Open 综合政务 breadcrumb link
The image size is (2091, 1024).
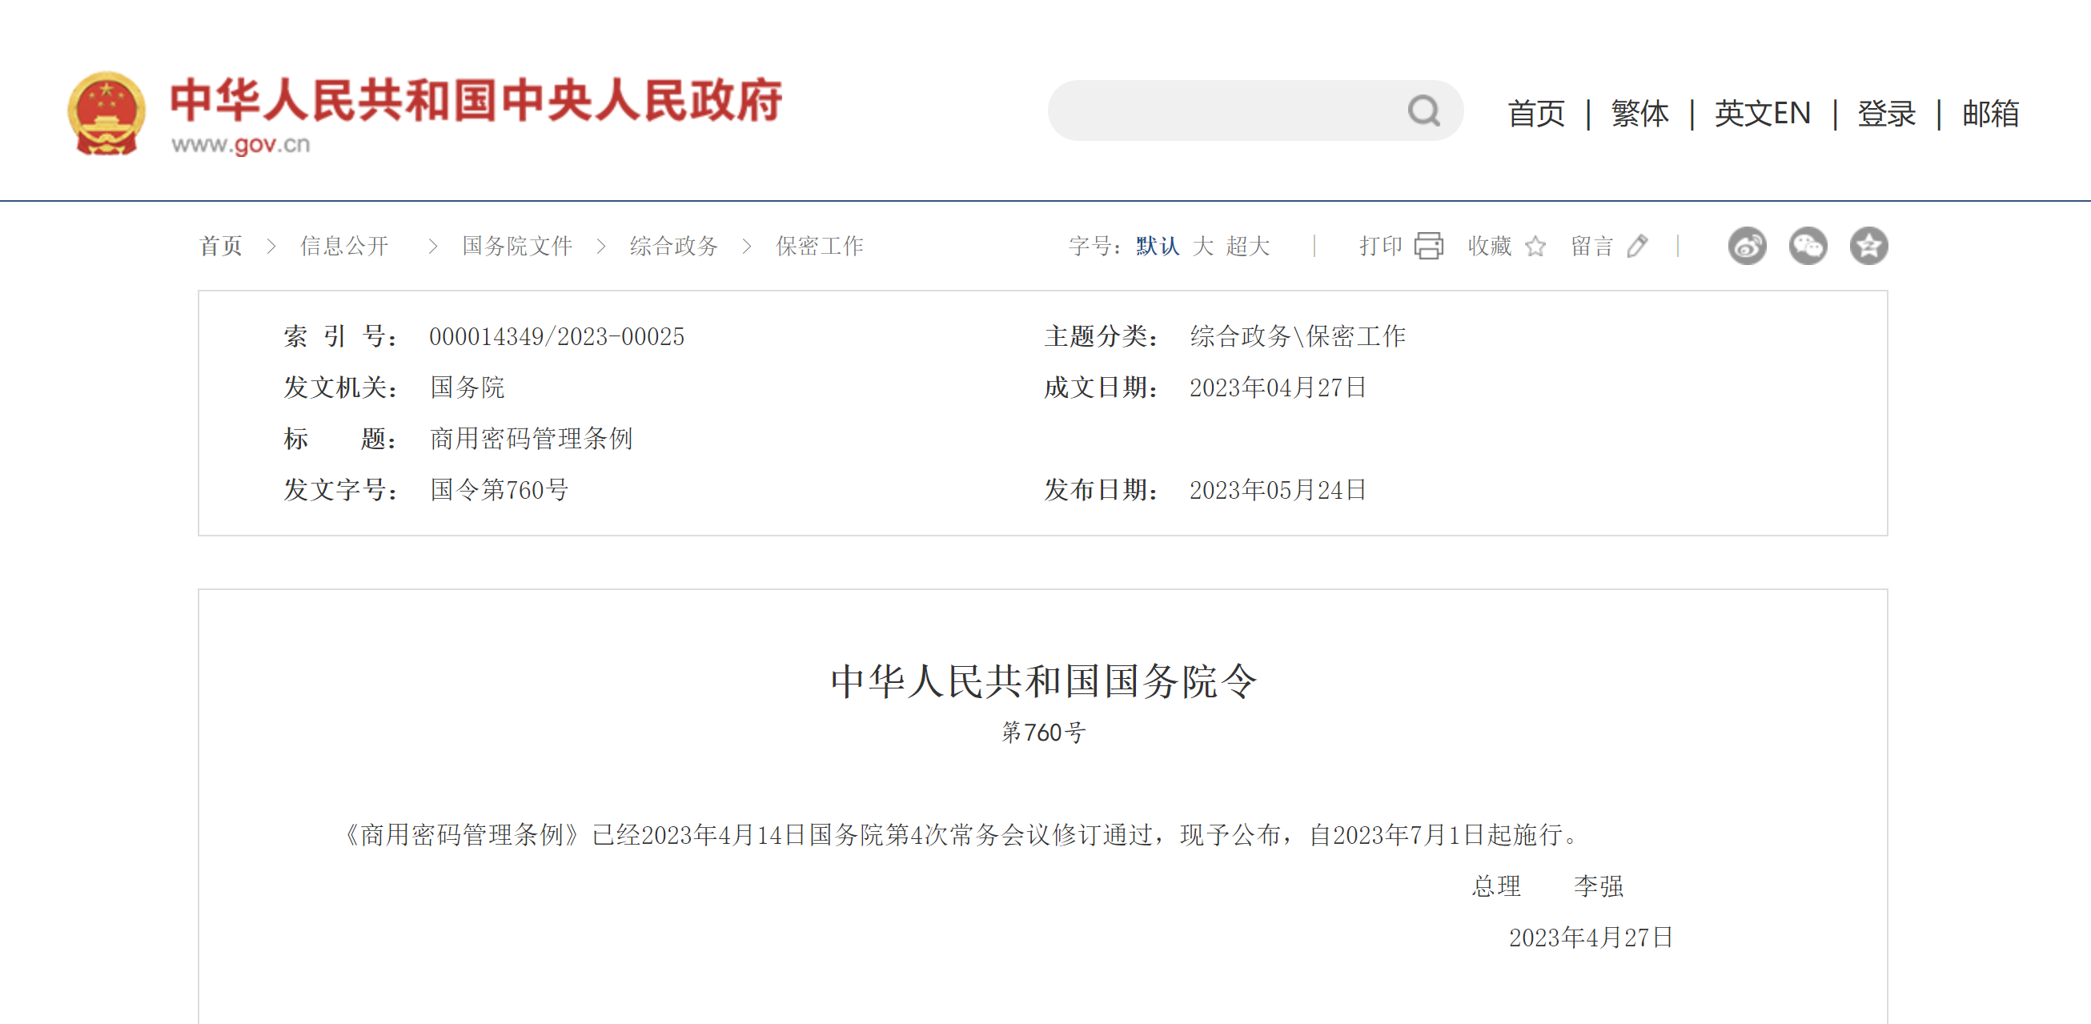click(x=674, y=245)
